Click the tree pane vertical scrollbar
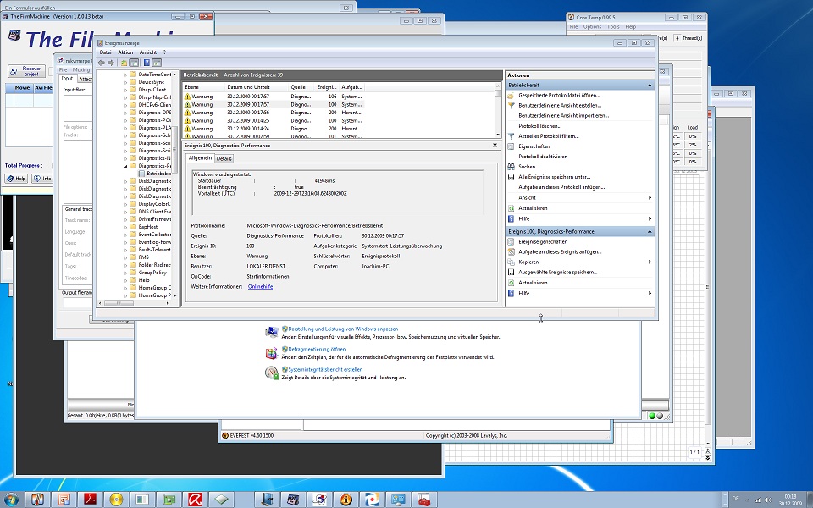The image size is (813, 508). [175, 185]
